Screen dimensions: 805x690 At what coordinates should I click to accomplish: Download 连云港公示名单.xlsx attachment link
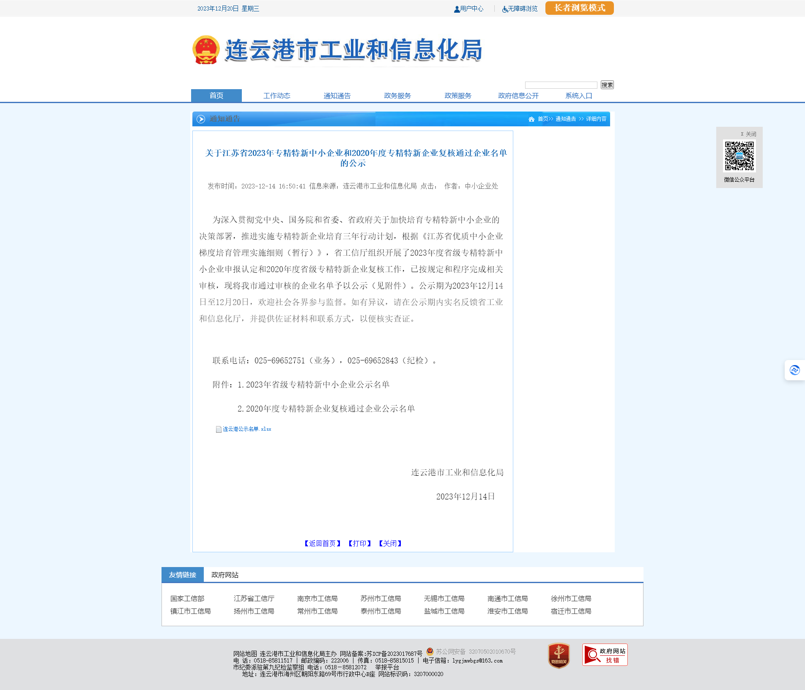pyautogui.click(x=247, y=429)
